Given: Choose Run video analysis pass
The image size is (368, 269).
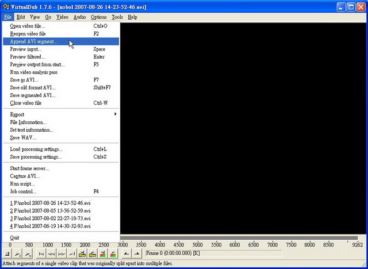Looking at the screenshot, I should (x=61, y=72).
